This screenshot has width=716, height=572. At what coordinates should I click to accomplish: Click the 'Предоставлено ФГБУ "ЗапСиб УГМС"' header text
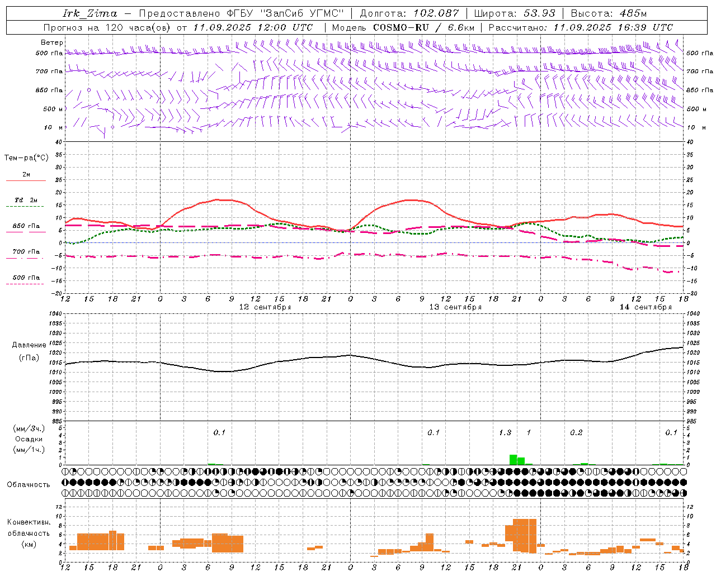pyautogui.click(x=241, y=13)
